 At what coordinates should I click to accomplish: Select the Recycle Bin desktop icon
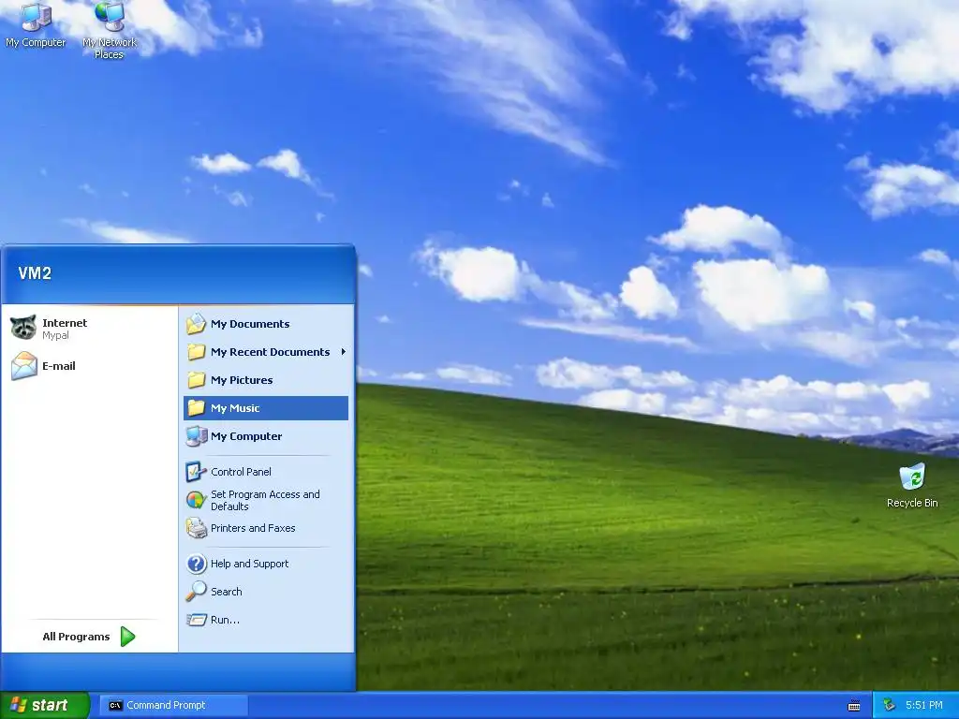[912, 486]
